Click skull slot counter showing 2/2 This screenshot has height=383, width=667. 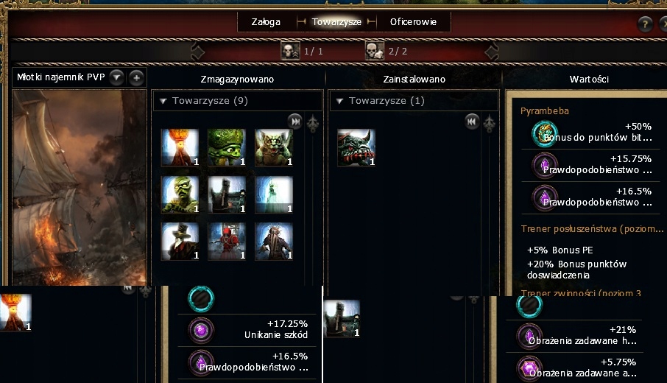pyautogui.click(x=387, y=51)
